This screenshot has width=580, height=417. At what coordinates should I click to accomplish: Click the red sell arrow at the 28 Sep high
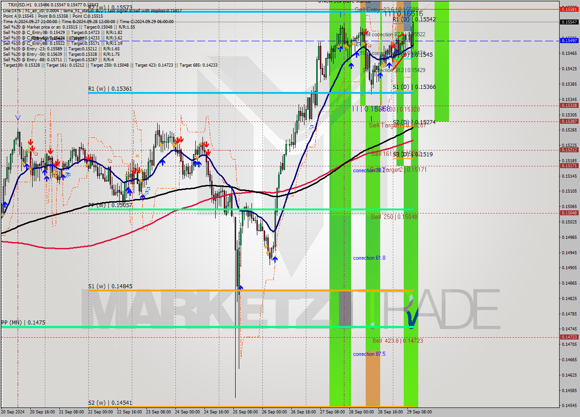pyautogui.click(x=365, y=32)
